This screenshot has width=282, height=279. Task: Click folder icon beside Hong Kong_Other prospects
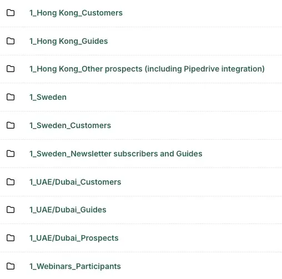11,69
